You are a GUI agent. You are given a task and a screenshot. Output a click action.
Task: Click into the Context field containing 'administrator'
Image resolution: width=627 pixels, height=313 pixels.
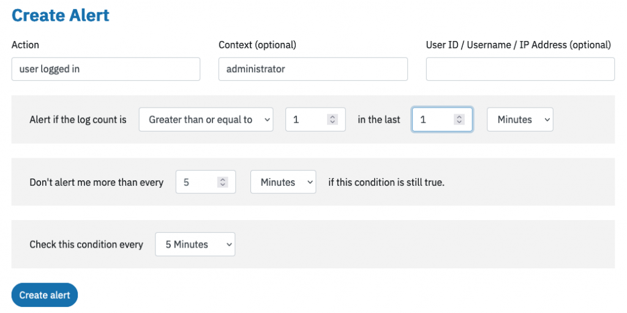point(313,69)
